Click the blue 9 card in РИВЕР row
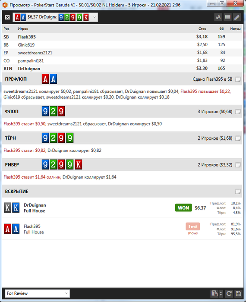 click(45, 164)
